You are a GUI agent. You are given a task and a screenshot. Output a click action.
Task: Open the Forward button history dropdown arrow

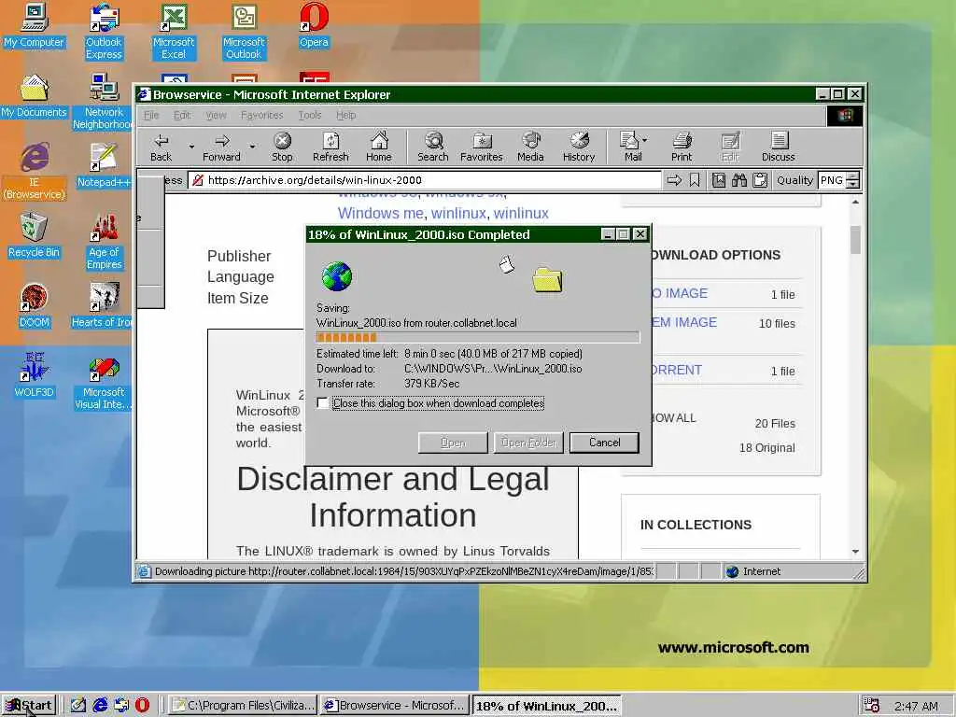pyautogui.click(x=252, y=147)
